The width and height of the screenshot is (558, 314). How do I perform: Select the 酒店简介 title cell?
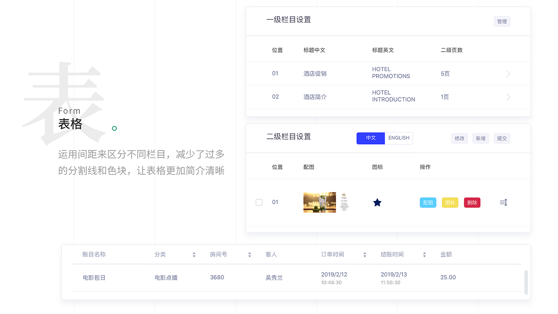(315, 97)
